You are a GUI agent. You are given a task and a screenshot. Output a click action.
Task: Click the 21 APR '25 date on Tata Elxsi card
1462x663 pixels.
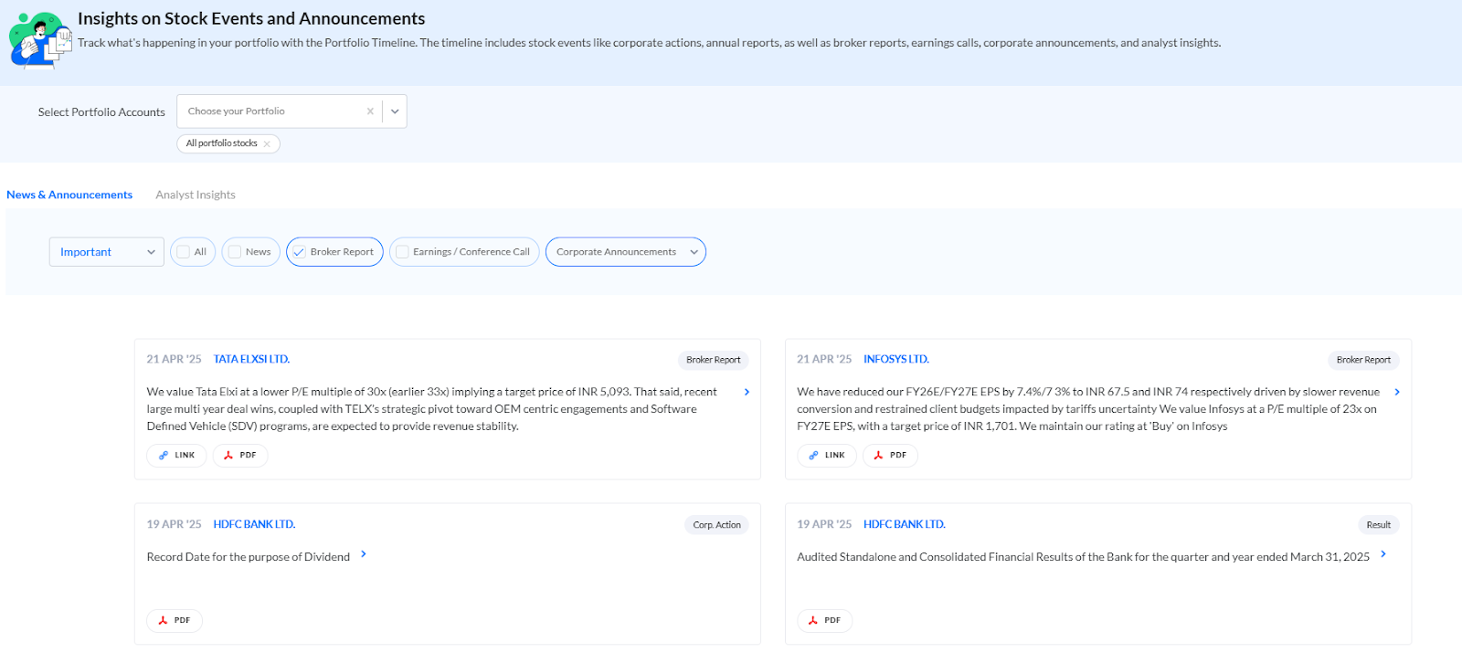pyautogui.click(x=174, y=359)
